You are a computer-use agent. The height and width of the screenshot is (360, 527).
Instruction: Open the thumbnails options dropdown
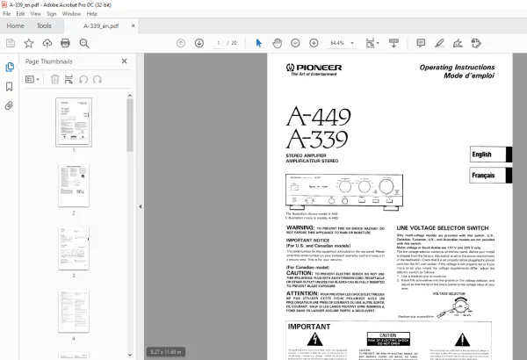(32, 79)
